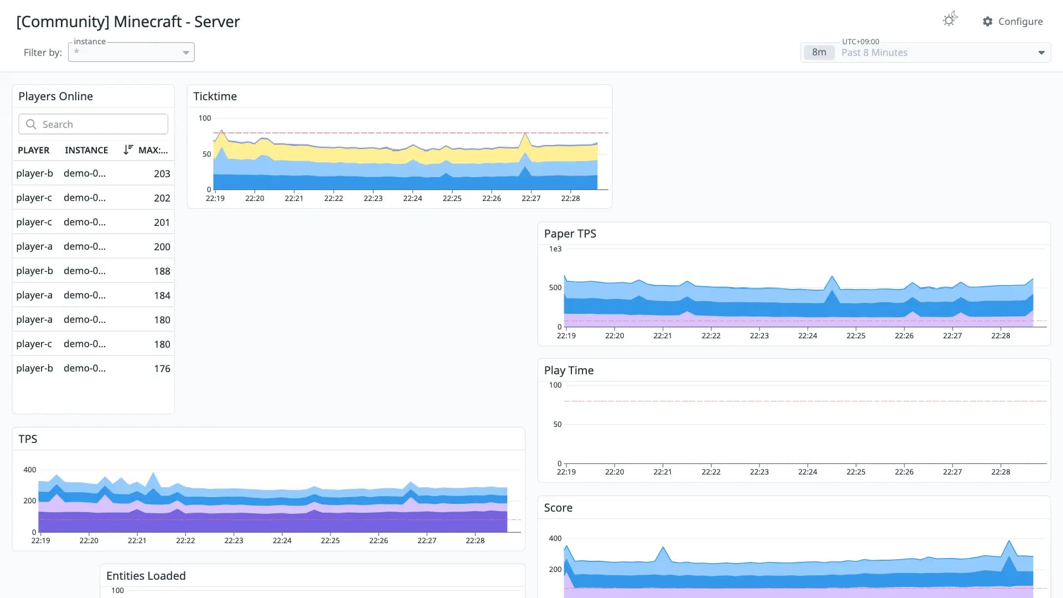
Task: Select the player-b row with value 188
Action: click(x=93, y=271)
